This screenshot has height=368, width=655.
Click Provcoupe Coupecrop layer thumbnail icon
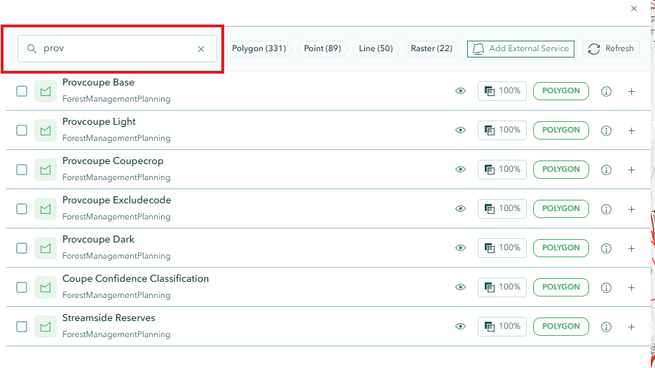tap(46, 170)
